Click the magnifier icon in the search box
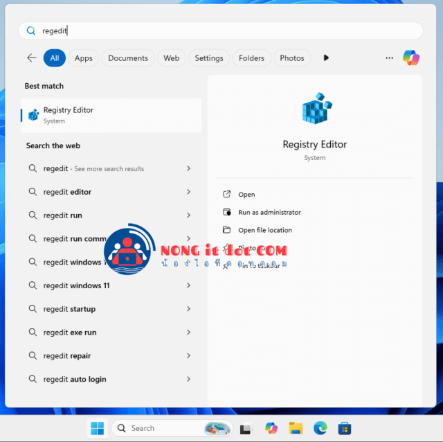This screenshot has width=443, height=442. coord(31,30)
